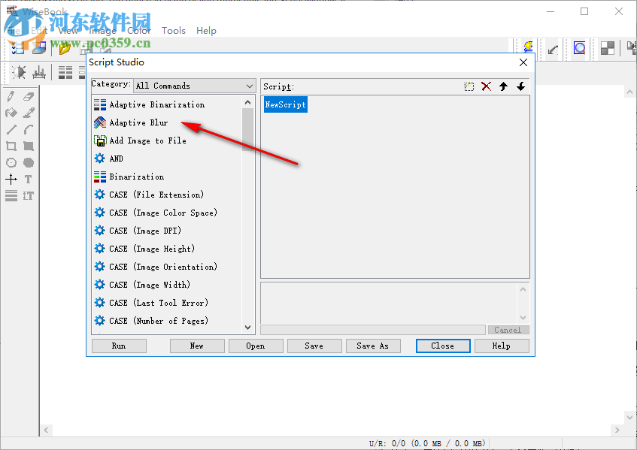Click the magnifier zoom icon in main toolbar

click(579, 48)
